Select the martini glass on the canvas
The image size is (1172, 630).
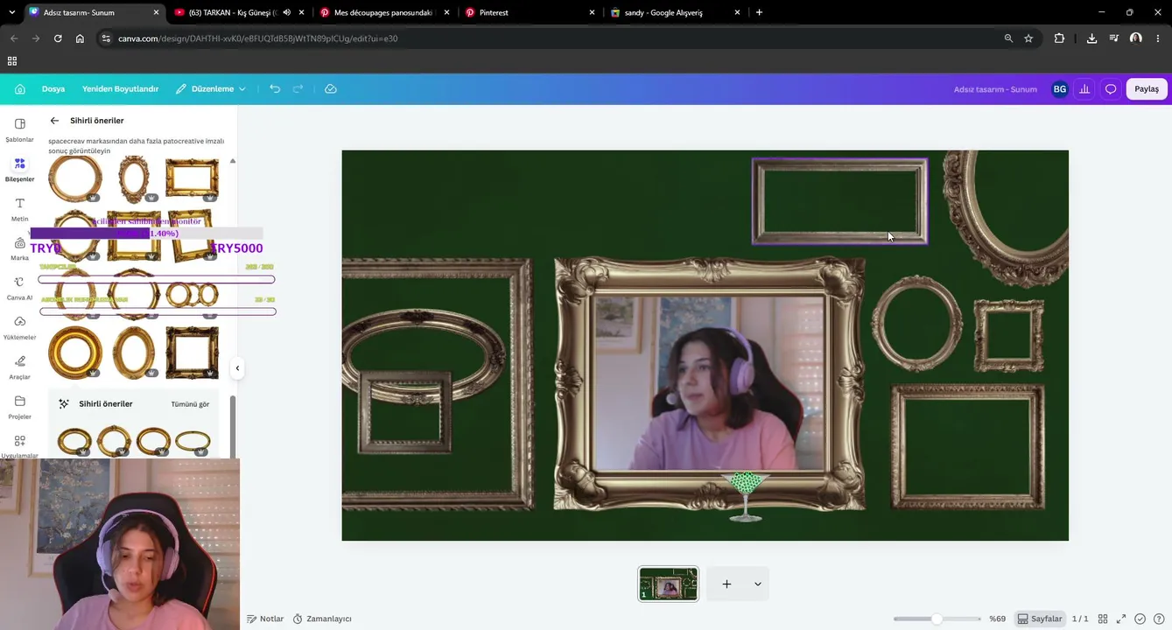[746, 496]
